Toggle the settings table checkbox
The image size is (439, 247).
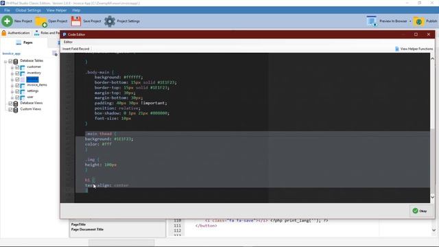(17, 91)
